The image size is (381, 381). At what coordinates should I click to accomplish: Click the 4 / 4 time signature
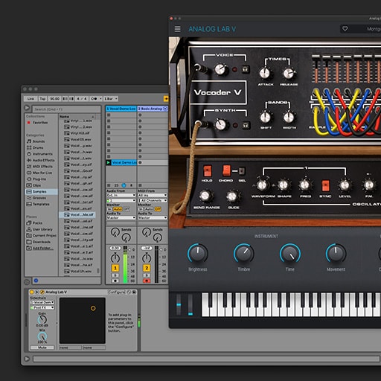(x=82, y=99)
